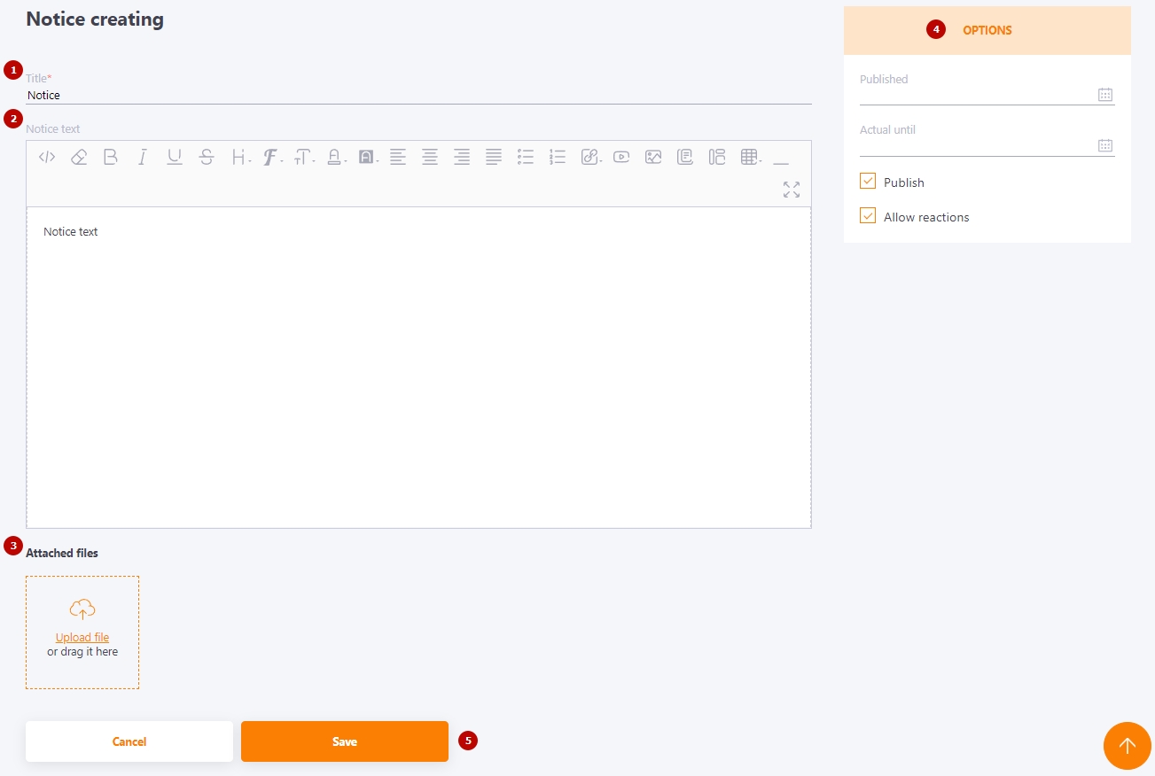Open the Published calendar picker
Viewport: 1155px width, 776px height.
click(x=1105, y=95)
